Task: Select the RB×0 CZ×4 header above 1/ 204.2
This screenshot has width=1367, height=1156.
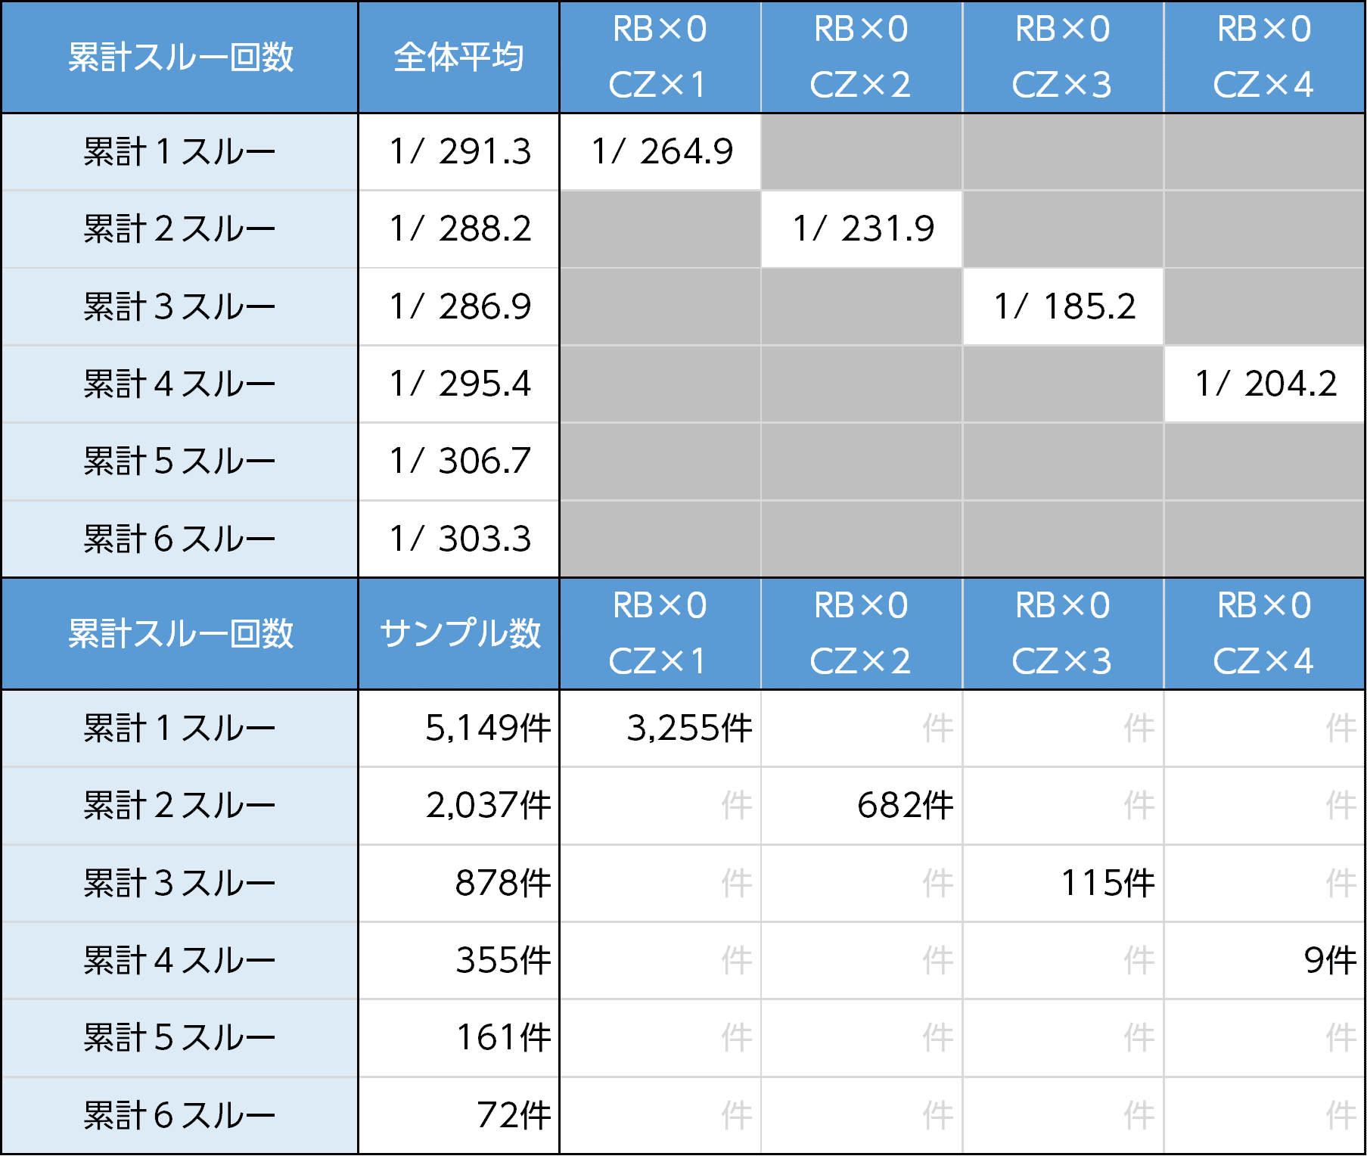Action: 1264,57
